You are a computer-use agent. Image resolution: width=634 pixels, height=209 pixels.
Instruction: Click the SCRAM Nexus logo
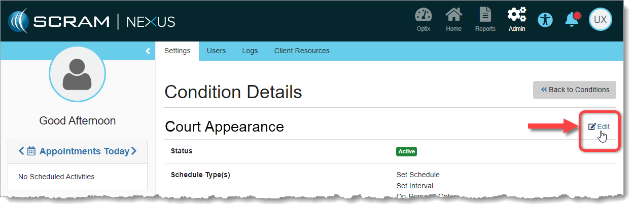point(92,21)
